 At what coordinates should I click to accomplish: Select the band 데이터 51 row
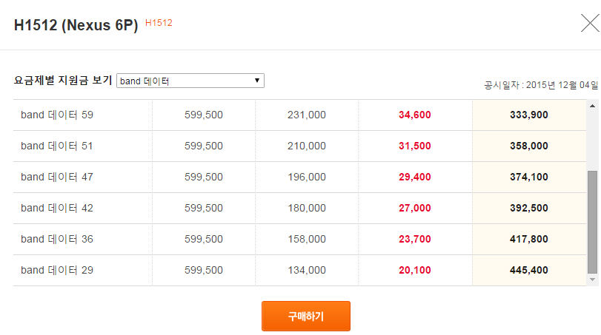click(57, 146)
